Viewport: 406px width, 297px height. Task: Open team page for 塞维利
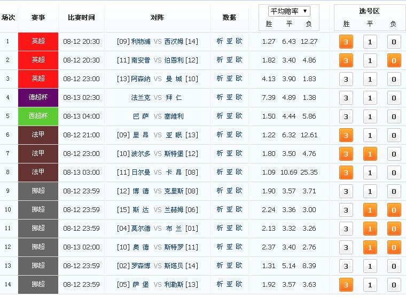tap(174, 116)
